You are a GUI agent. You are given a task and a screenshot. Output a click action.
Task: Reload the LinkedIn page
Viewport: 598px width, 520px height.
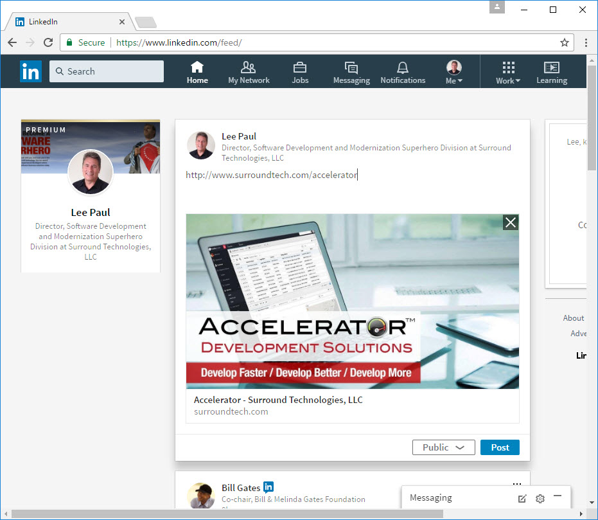pos(48,42)
